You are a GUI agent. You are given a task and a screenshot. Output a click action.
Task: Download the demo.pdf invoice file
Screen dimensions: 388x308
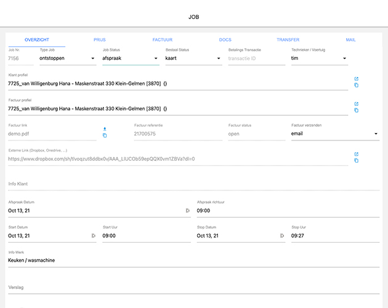pyautogui.click(x=105, y=129)
